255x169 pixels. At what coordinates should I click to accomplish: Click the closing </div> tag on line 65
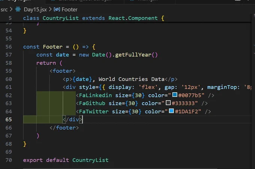pyautogui.click(x=72, y=120)
